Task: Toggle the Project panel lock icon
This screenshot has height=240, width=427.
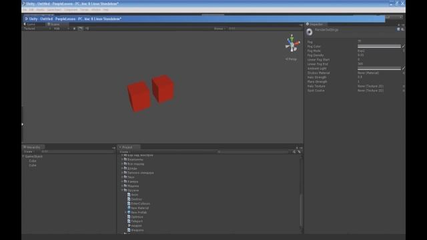Action: point(297,148)
